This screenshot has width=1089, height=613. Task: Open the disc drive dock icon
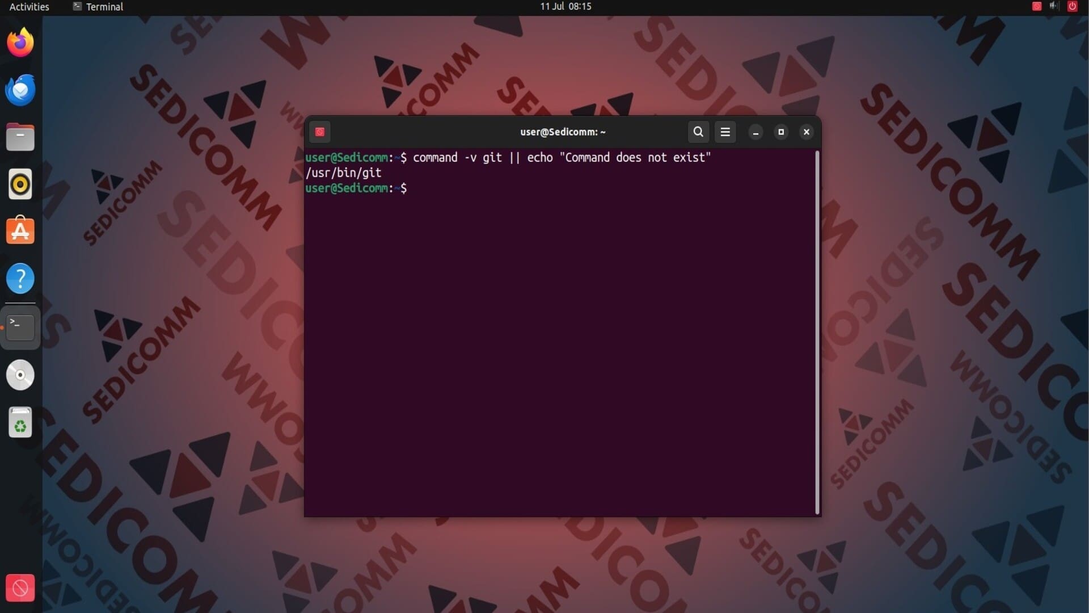[20, 375]
